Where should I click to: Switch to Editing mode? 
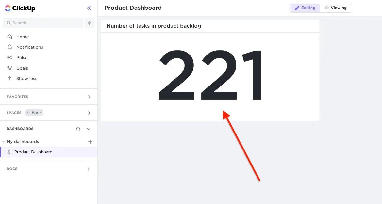[x=305, y=8]
